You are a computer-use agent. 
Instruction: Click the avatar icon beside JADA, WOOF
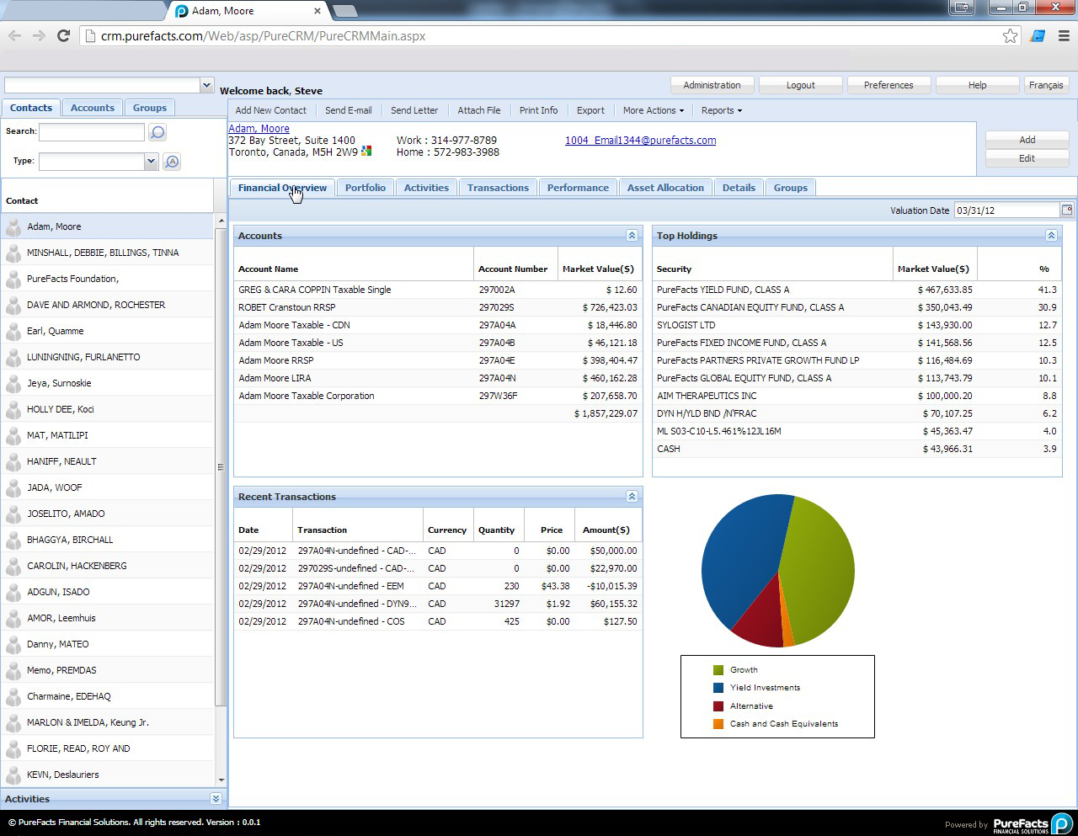click(13, 487)
